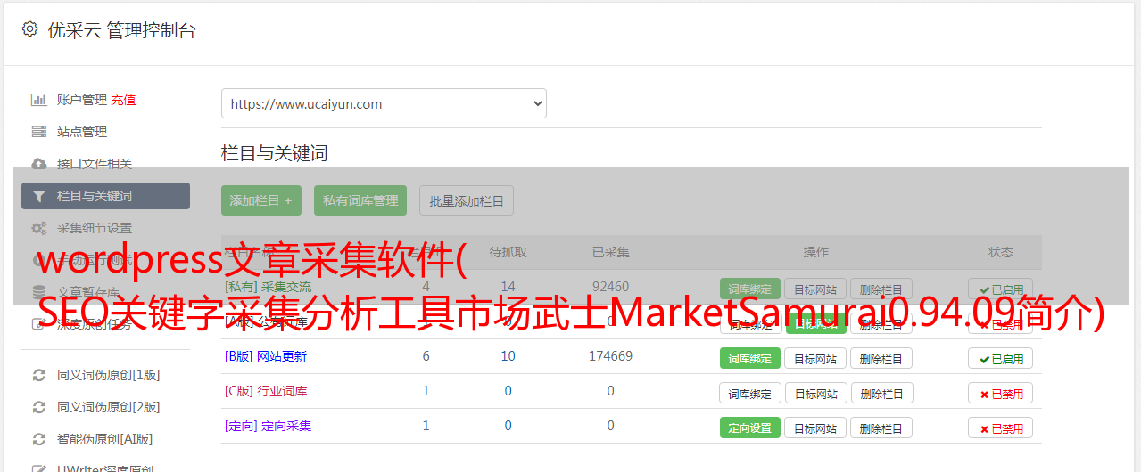Click collected count 174669

coord(610,356)
